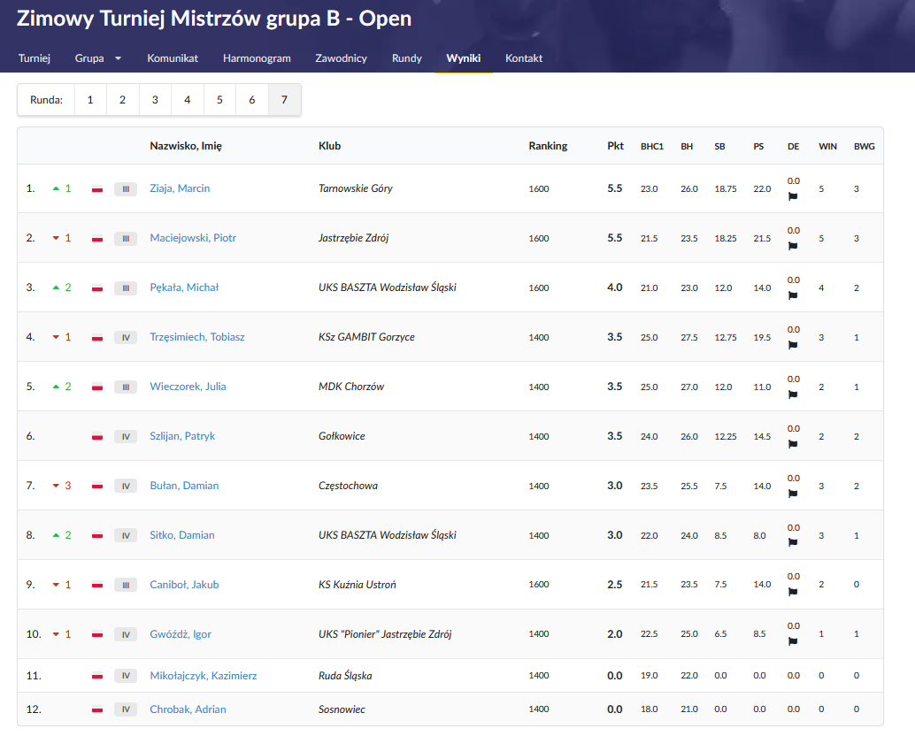Select round 7 in Runda pagination
This screenshot has height=736, width=915.
284,100
